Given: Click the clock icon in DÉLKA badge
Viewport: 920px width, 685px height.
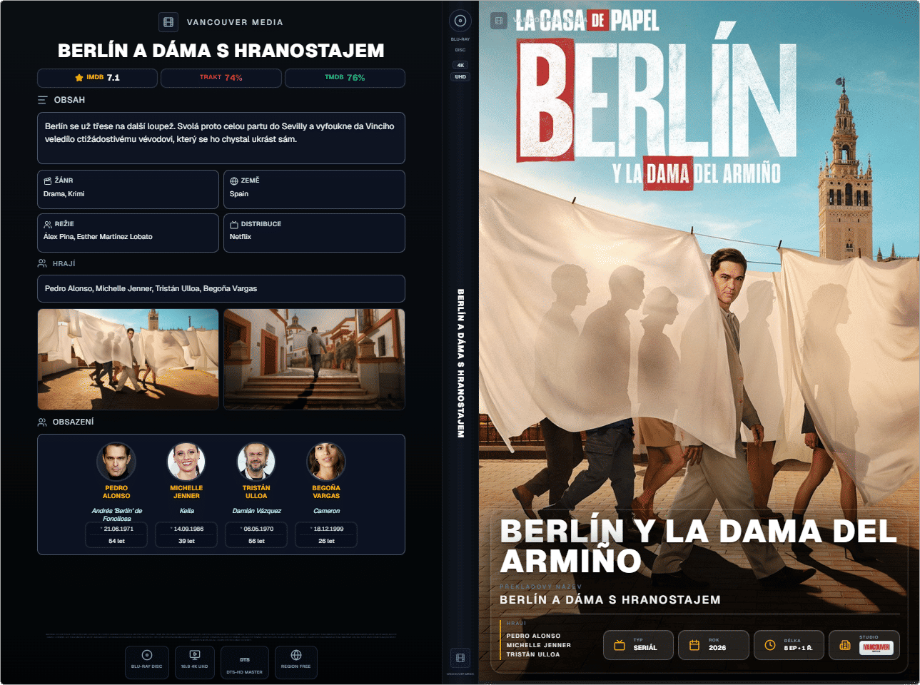Looking at the screenshot, I should click(x=770, y=645).
